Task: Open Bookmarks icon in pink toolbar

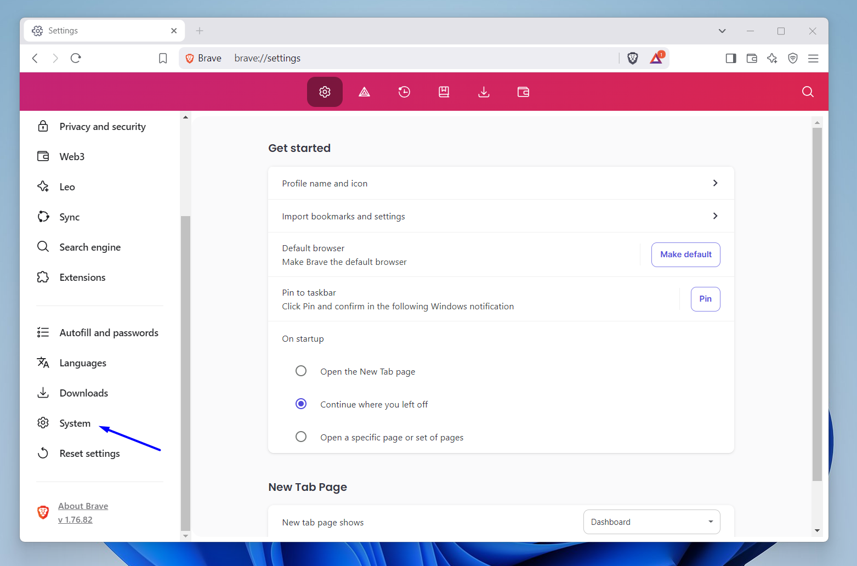Action: pos(444,92)
